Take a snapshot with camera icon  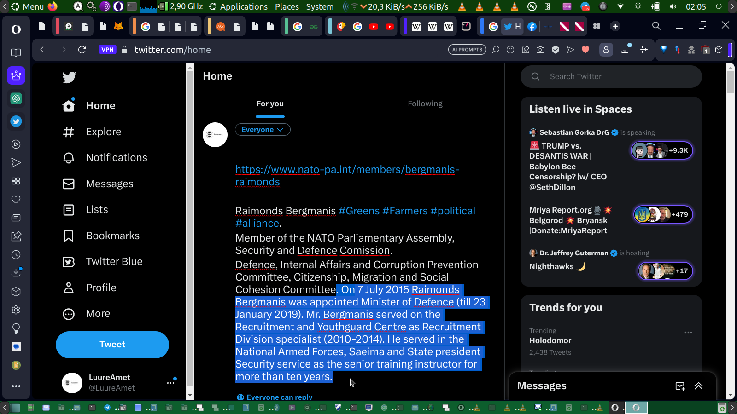(540, 50)
